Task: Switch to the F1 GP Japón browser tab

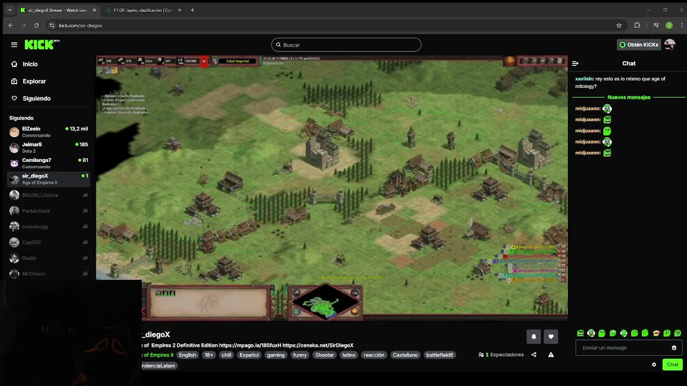Action: [x=142, y=10]
